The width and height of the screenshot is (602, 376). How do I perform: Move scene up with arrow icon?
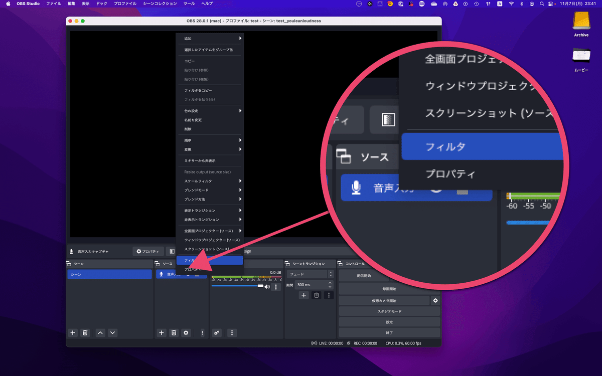[x=100, y=332]
